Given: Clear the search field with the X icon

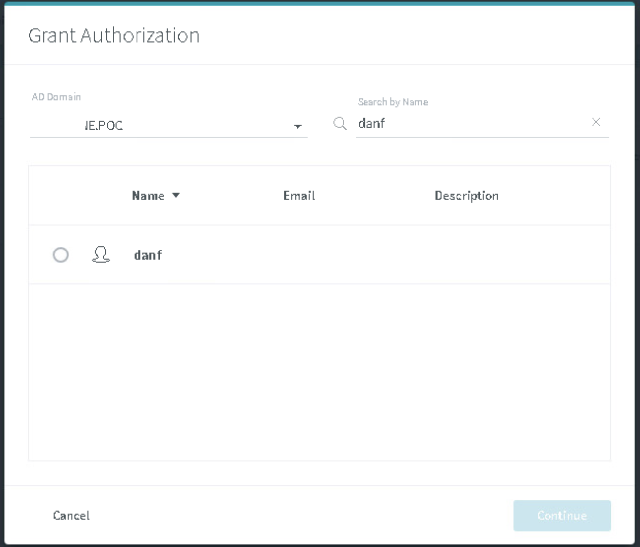Looking at the screenshot, I should 596,122.
